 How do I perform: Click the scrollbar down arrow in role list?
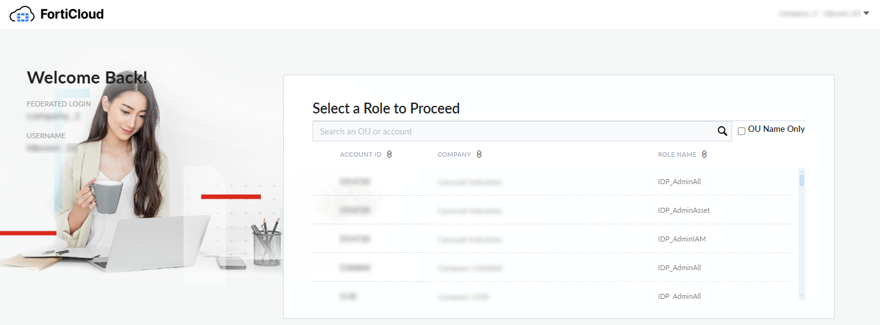tap(802, 296)
